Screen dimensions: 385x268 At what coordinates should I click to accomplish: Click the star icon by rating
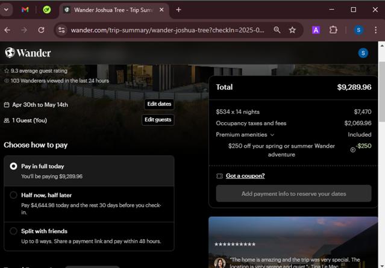(x=7, y=71)
